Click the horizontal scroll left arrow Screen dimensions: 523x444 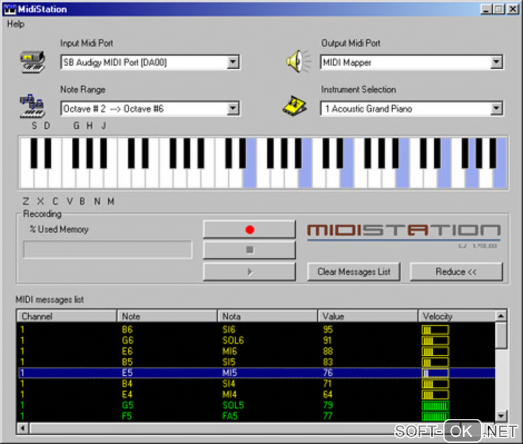23,428
